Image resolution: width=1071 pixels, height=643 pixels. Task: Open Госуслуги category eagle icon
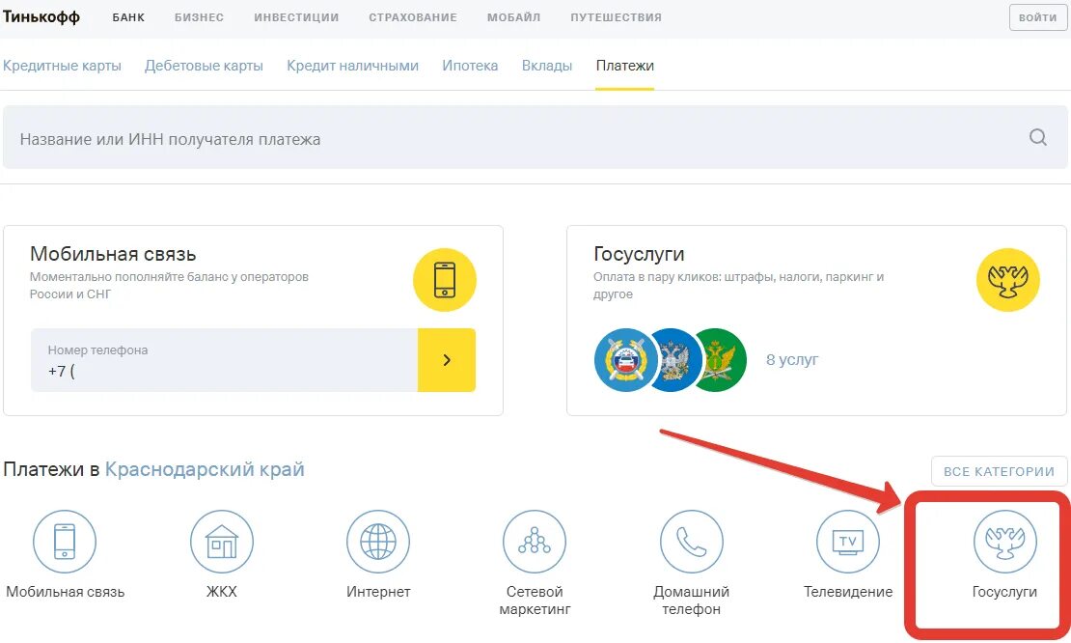pyautogui.click(x=1004, y=542)
